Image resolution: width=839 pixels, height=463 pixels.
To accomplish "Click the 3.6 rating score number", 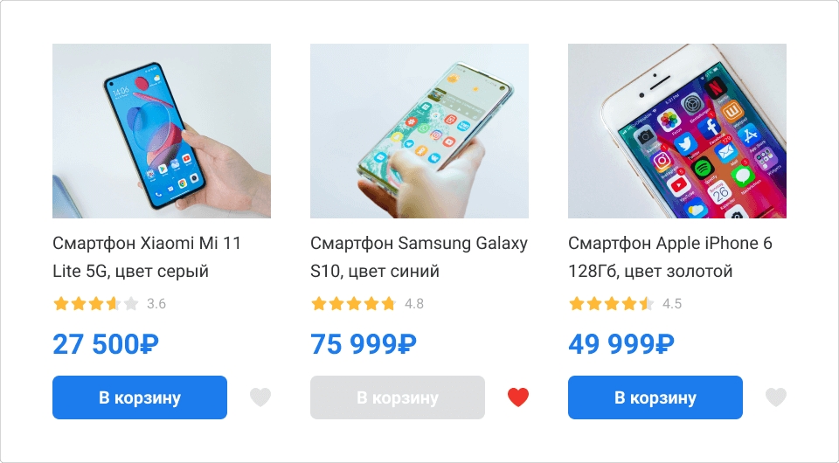I will pyautogui.click(x=156, y=304).
